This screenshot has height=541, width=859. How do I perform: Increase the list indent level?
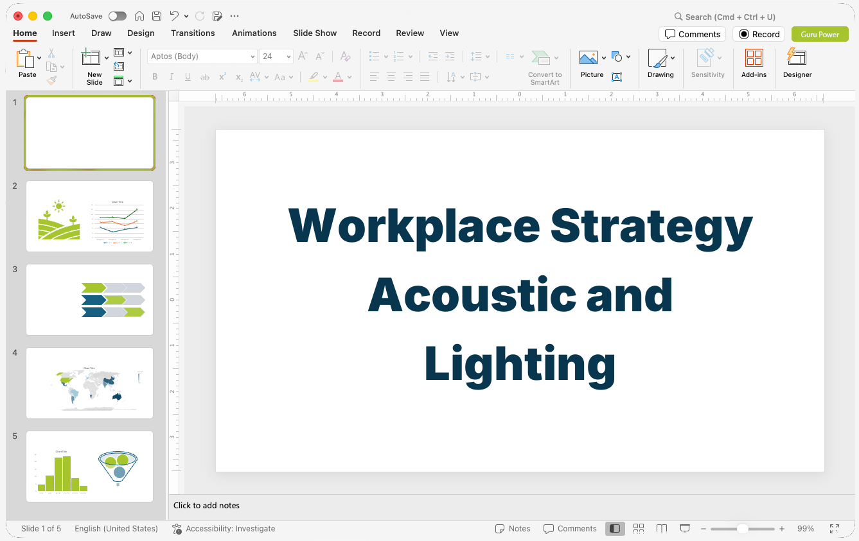click(x=450, y=56)
